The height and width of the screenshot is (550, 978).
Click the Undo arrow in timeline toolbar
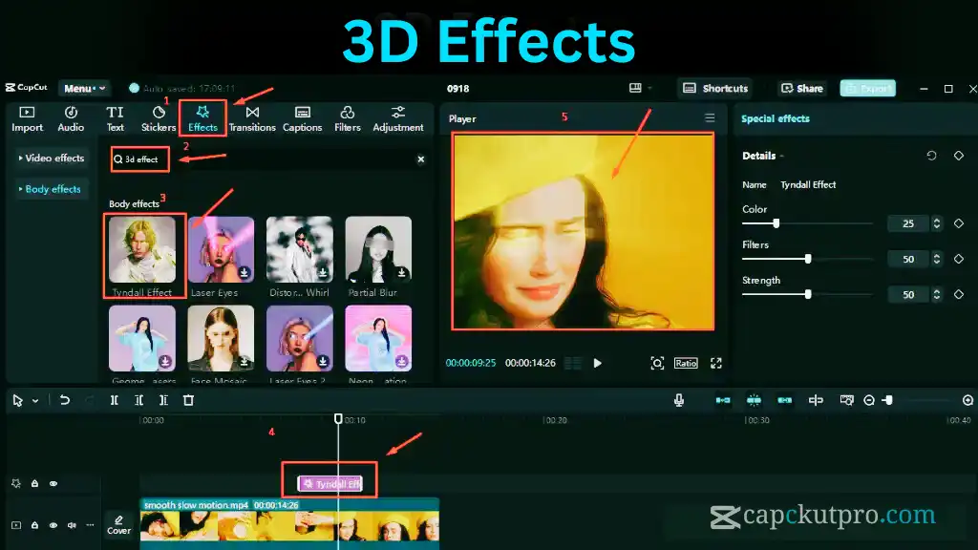65,400
